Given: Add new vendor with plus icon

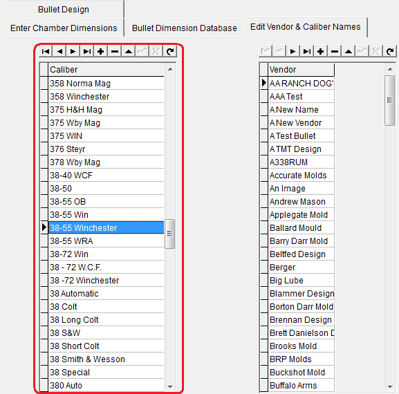Looking at the screenshot, I should pyautogui.click(x=321, y=51).
